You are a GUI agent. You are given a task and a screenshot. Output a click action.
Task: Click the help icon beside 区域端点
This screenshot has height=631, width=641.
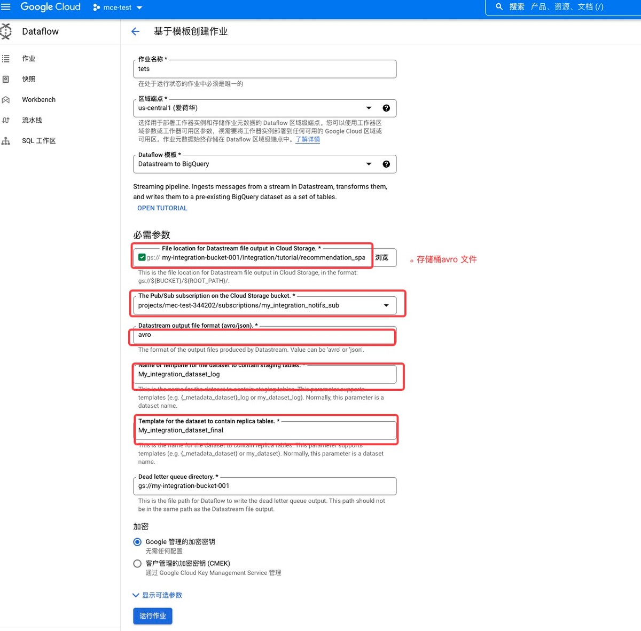point(386,108)
